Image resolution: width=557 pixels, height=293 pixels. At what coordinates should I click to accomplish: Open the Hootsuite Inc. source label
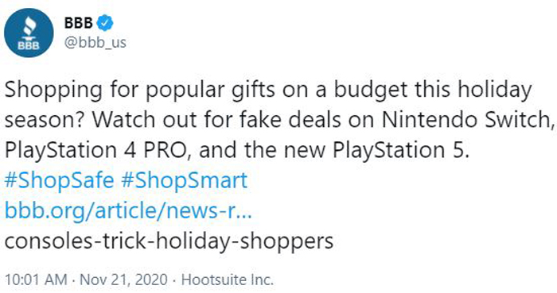[228, 280]
